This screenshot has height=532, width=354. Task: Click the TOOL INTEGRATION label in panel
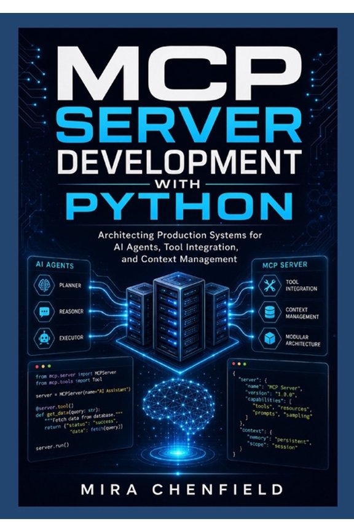tap(301, 285)
